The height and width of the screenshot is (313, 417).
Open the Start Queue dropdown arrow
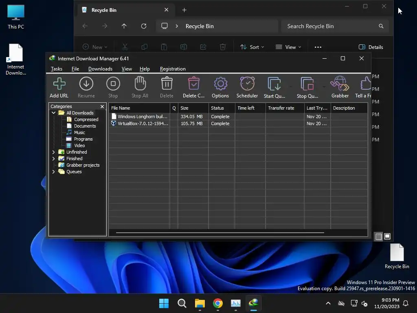(x=290, y=86)
